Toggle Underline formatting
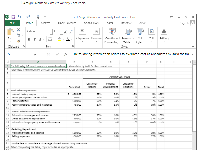This screenshot has height=151, width=200. pyautogui.click(x=40, y=39)
